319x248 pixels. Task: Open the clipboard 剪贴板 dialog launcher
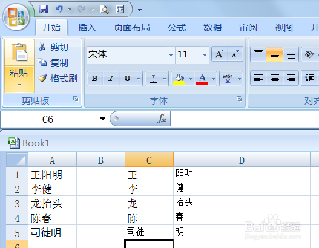click(76, 99)
